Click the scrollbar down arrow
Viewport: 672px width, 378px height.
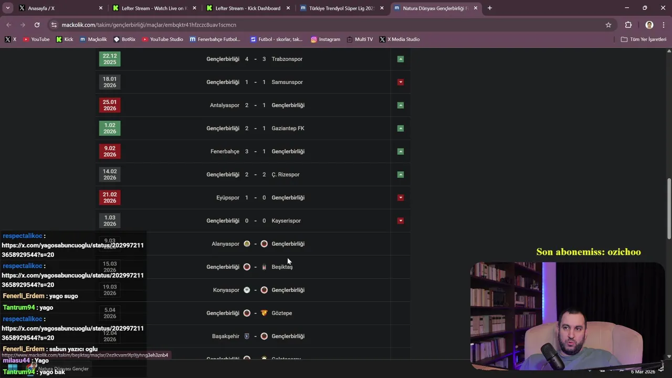[x=669, y=356]
